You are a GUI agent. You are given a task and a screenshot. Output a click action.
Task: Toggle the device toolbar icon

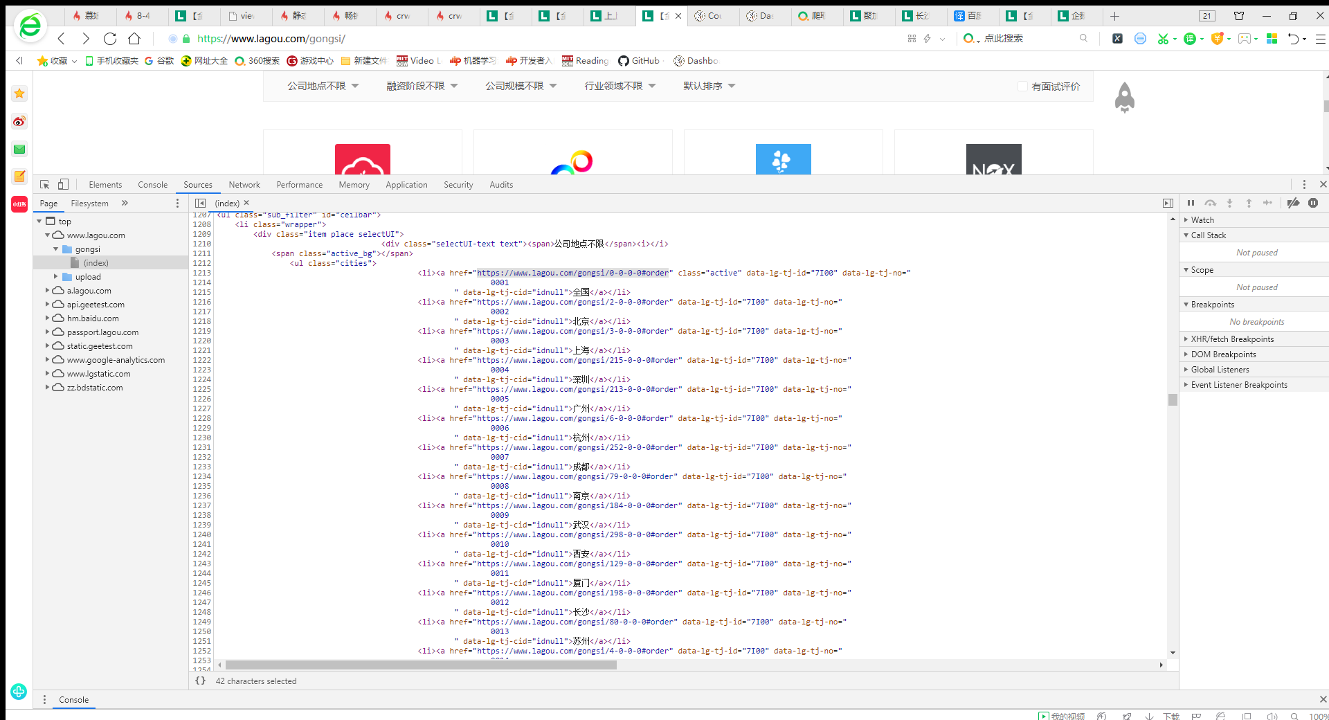(63, 185)
